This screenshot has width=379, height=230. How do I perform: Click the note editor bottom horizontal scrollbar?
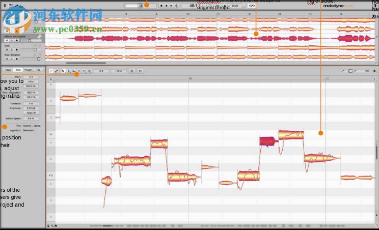107,226
